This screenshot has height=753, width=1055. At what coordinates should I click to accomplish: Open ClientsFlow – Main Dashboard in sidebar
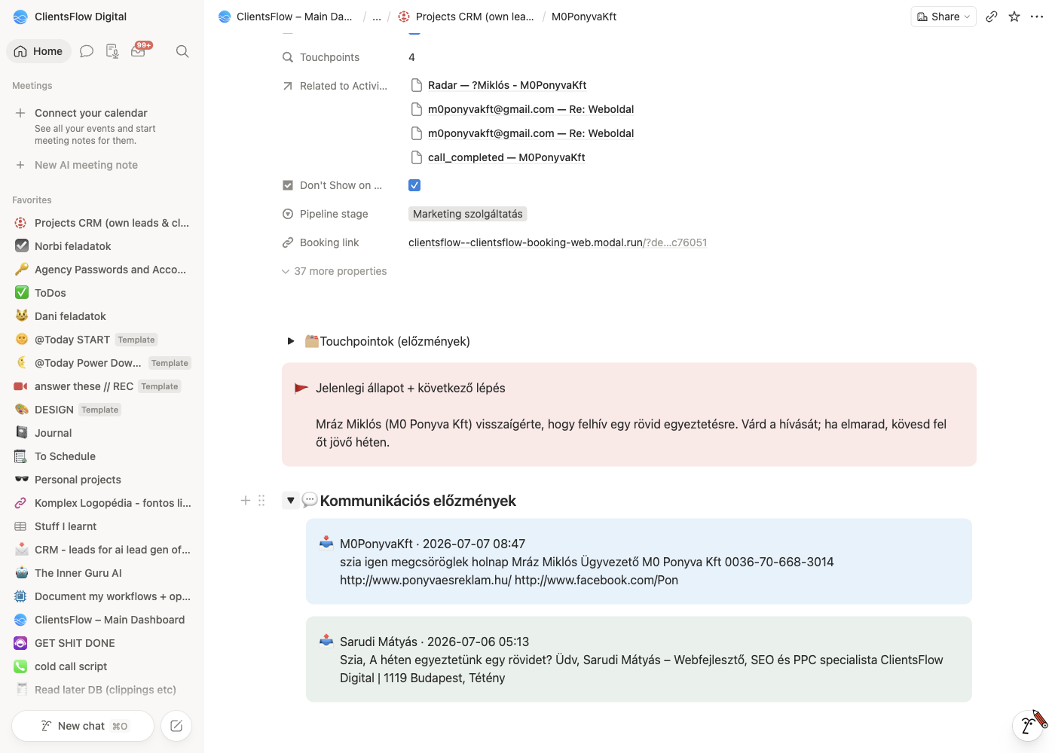(x=102, y=620)
